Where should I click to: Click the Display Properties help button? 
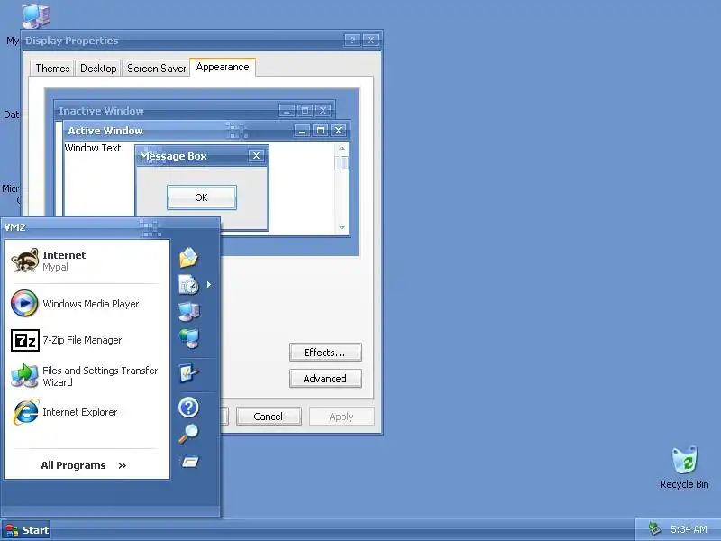(x=352, y=41)
